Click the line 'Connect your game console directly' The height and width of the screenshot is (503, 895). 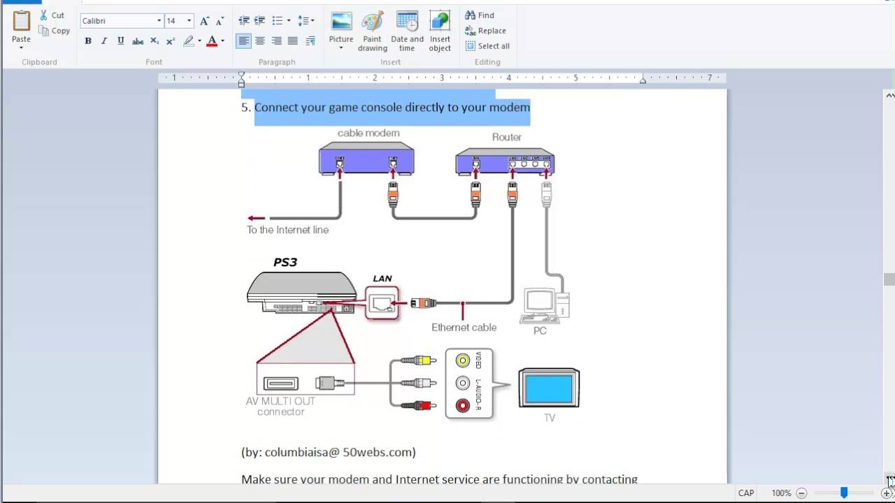pos(392,108)
